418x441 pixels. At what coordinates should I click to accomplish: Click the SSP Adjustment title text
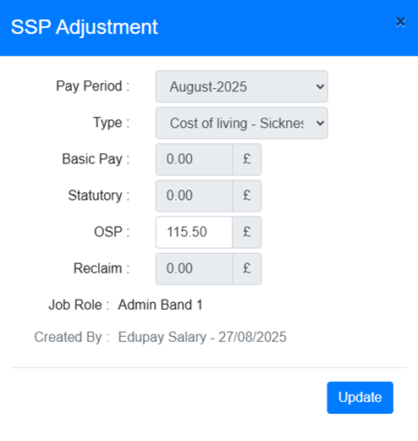pyautogui.click(x=84, y=27)
